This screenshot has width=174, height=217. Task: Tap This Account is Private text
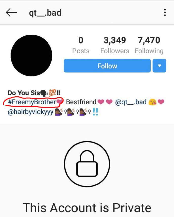87,208
